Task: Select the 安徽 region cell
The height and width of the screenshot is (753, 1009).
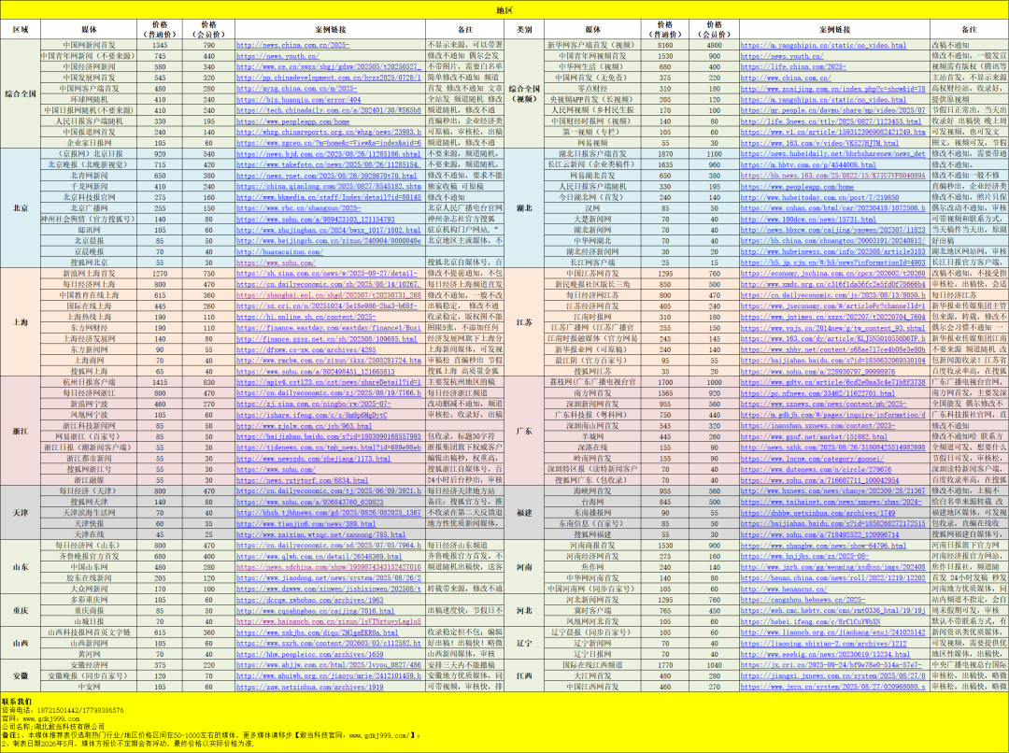Action: (x=21, y=675)
